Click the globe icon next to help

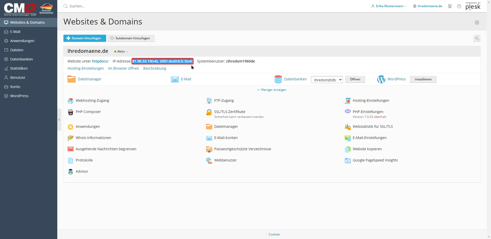[450, 6]
